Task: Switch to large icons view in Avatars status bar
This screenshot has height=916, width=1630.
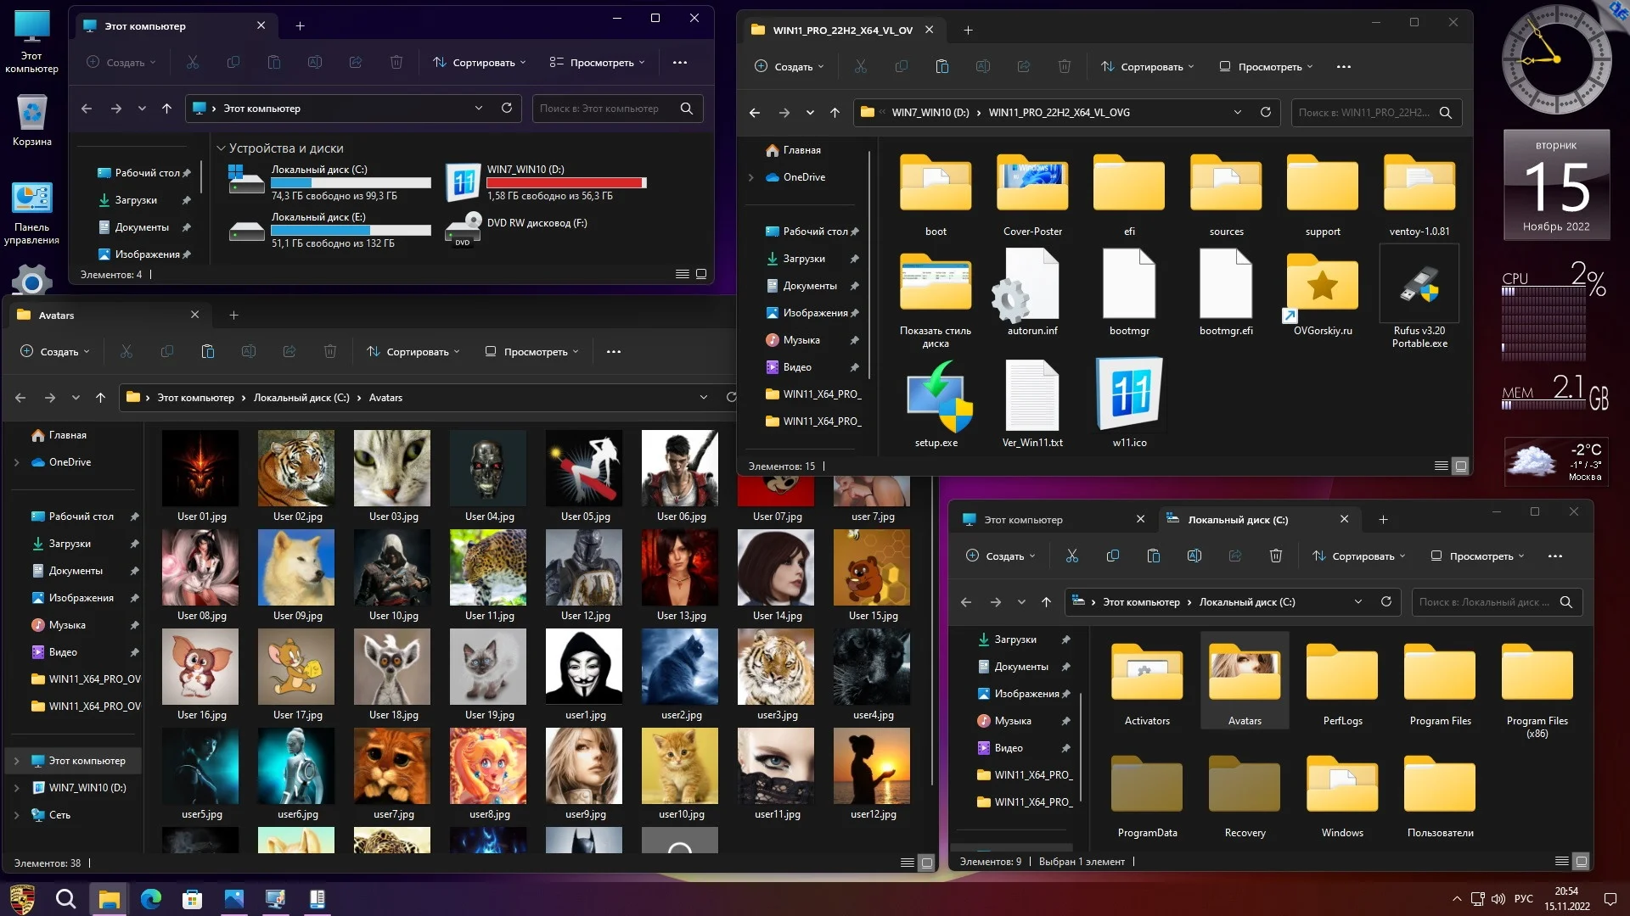Action: click(x=926, y=863)
